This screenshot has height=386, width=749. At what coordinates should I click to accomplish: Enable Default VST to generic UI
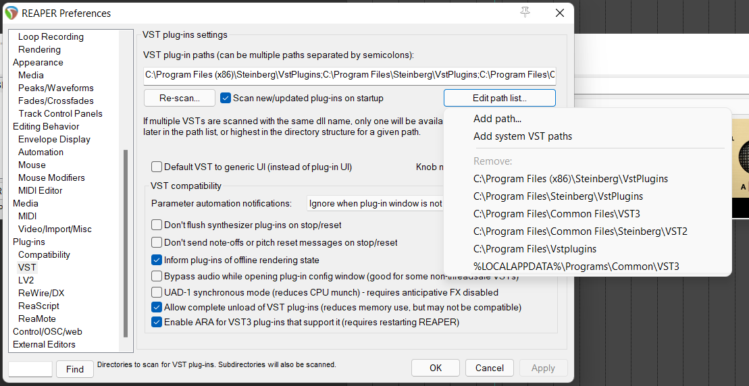point(156,167)
